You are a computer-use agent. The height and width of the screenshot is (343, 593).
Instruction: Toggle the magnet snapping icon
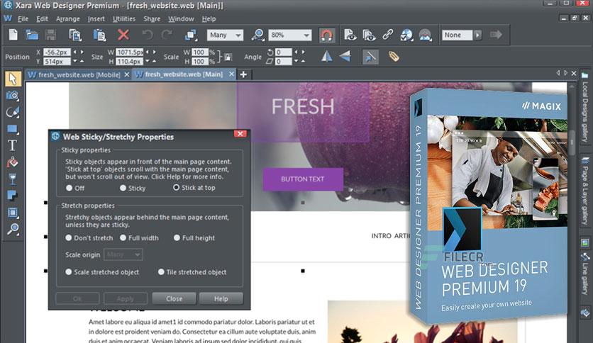click(326, 34)
